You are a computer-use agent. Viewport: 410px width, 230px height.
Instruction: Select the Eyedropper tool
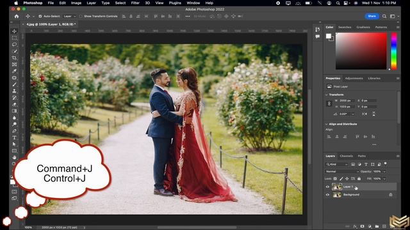(x=14, y=71)
